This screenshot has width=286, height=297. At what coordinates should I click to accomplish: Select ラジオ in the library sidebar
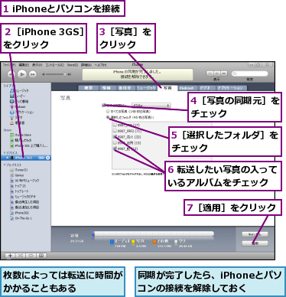coord(16,117)
